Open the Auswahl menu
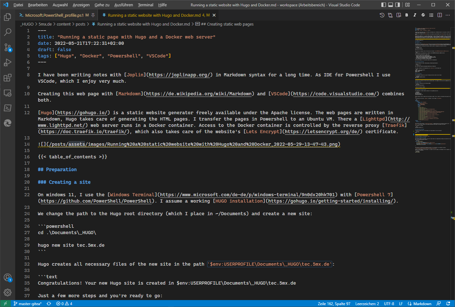455x307 pixels. click(60, 5)
